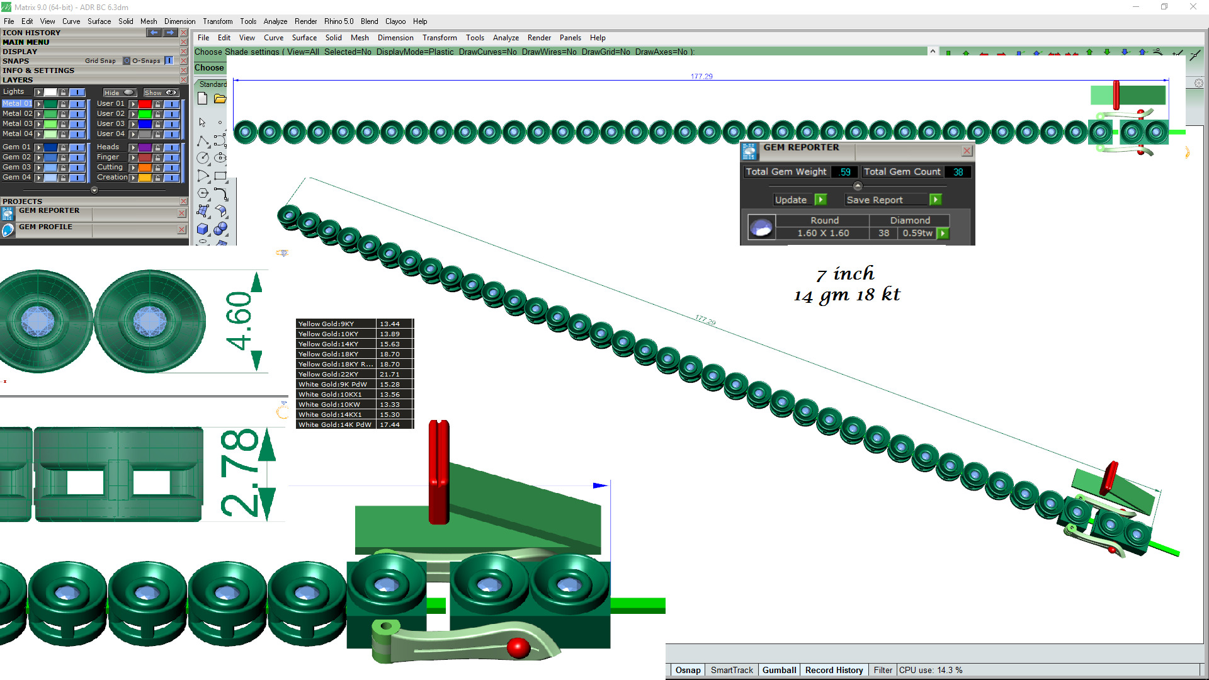Toggle the O-Snaps switch
The image size is (1209, 680).
coord(169,61)
